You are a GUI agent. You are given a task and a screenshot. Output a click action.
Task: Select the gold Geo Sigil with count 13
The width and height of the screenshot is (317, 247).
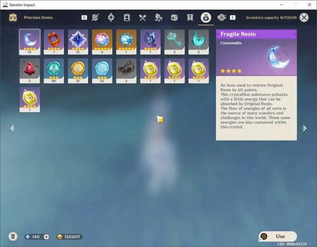click(x=78, y=71)
